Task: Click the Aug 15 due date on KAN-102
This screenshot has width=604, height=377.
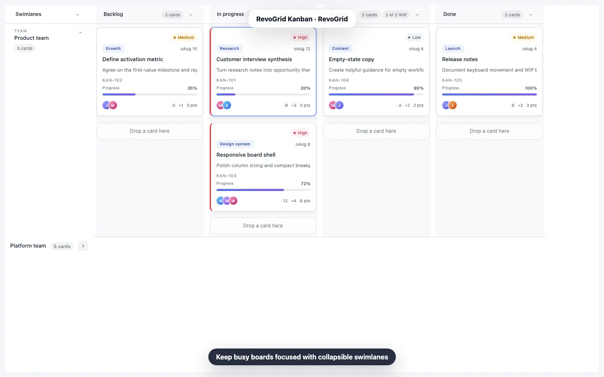Action: click(x=189, y=49)
